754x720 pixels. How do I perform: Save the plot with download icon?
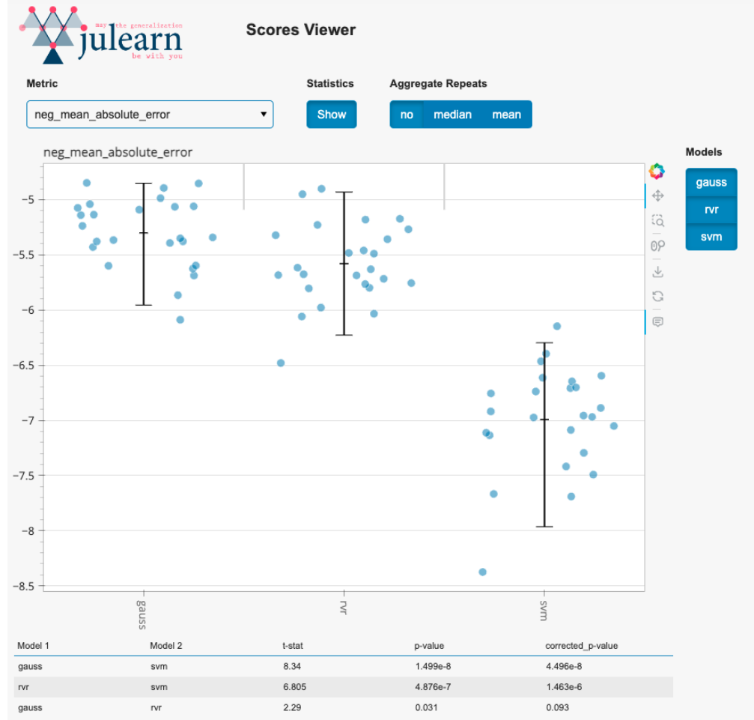click(657, 271)
